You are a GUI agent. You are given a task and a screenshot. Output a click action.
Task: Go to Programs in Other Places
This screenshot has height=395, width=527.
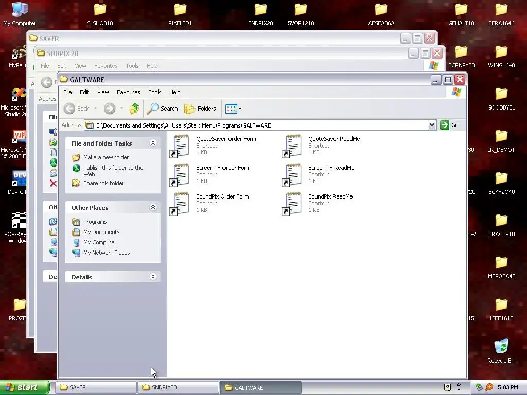95,222
